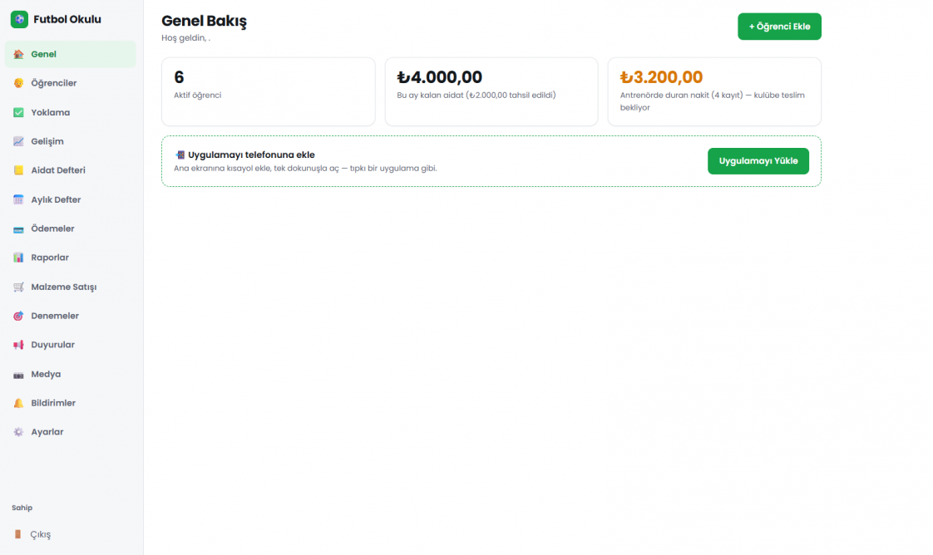Viewport: 933px width, 555px height.
Task: Click the ₺3.200,00 antrenörde duran nakit card
Action: point(714,91)
